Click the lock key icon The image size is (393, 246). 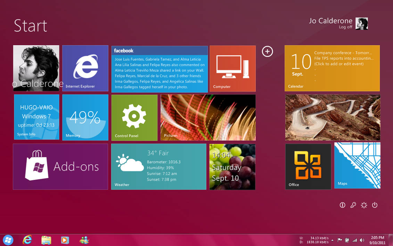tap(353, 205)
